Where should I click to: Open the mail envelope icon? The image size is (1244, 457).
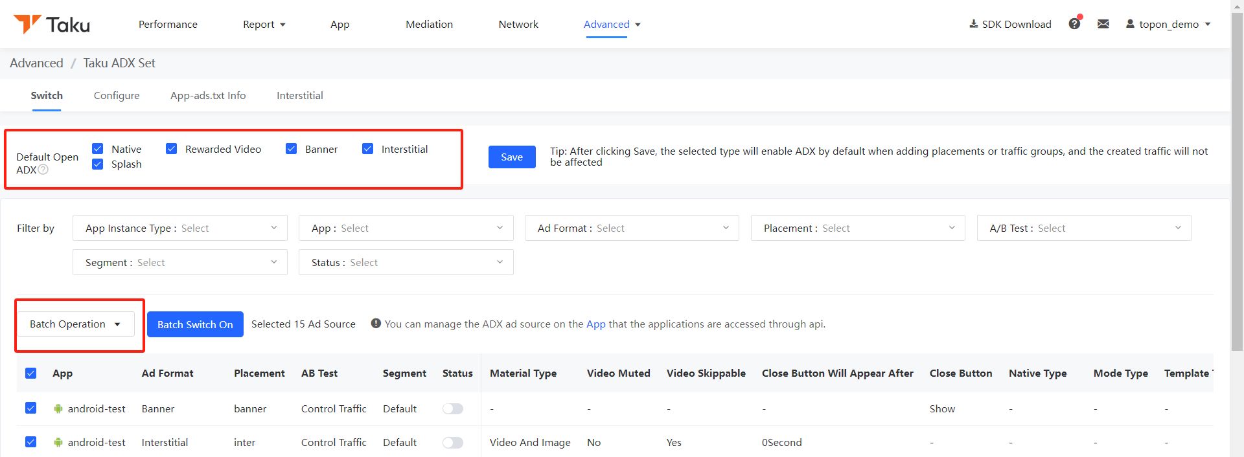pos(1103,24)
